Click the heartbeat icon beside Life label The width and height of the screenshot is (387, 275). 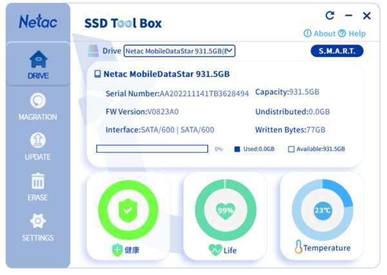[x=215, y=250]
